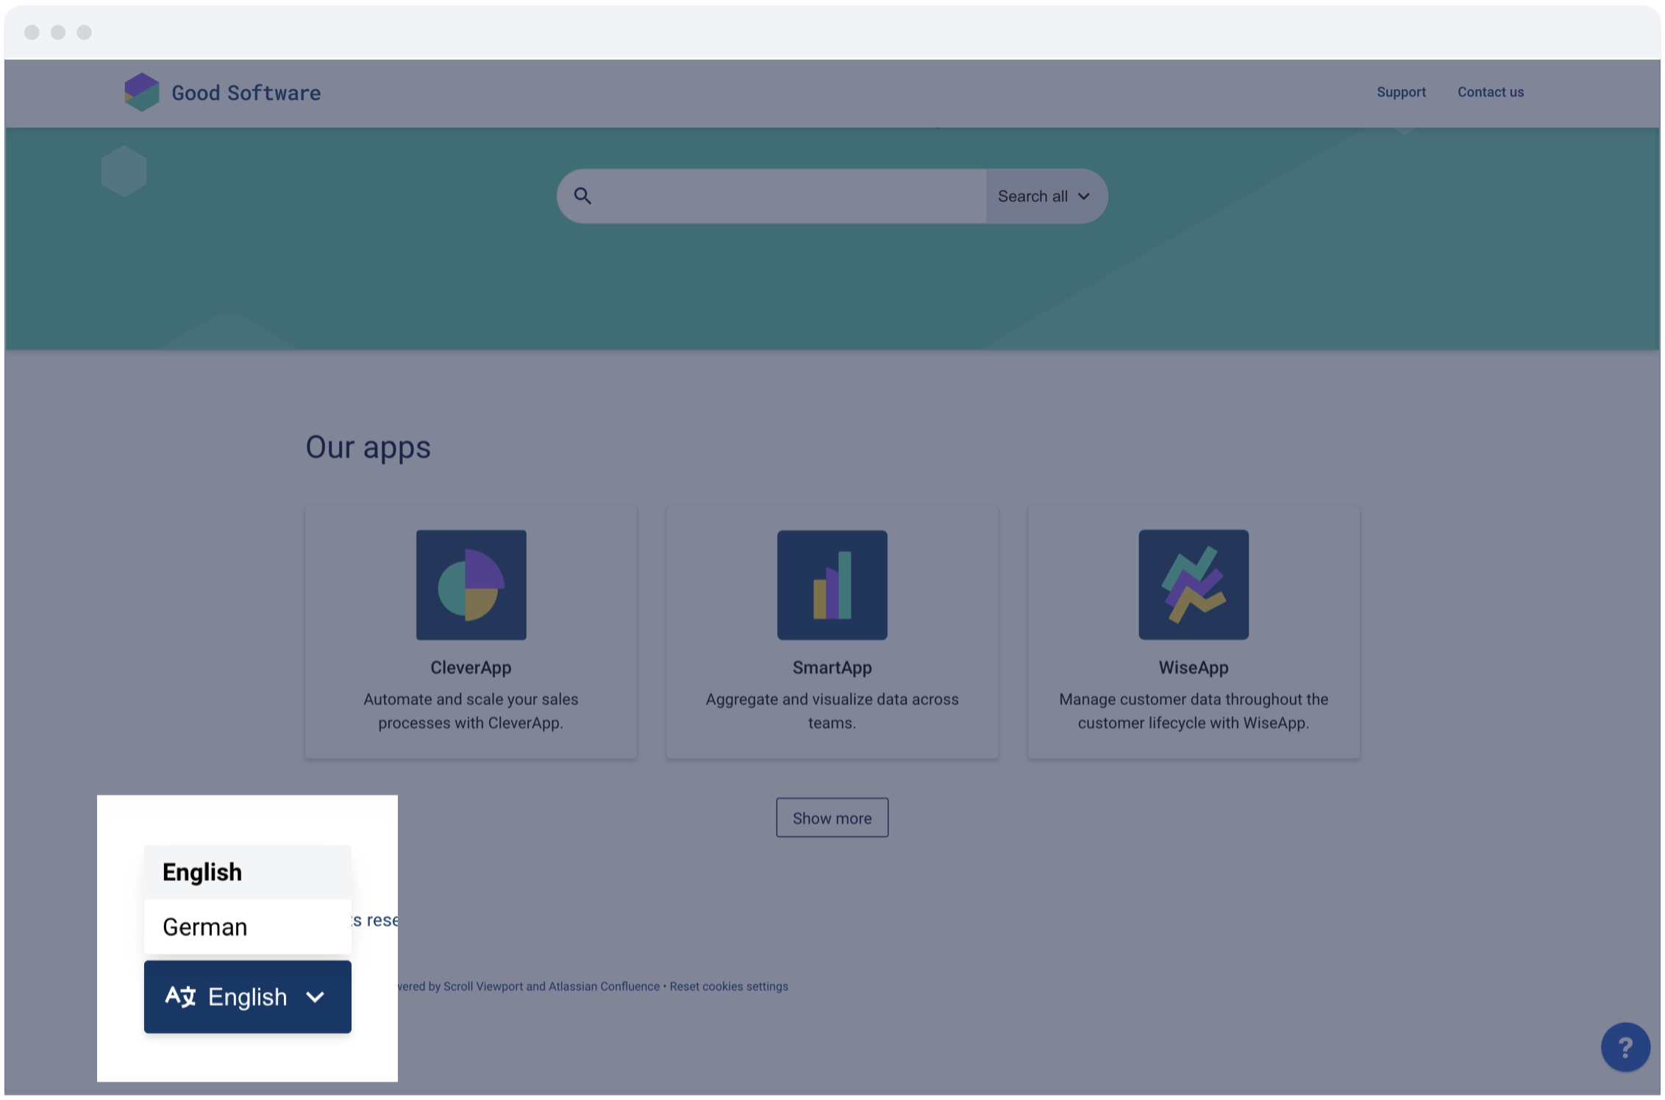This screenshot has width=1665, height=1100.
Task: Expand the Search all dropdown
Action: click(1044, 195)
